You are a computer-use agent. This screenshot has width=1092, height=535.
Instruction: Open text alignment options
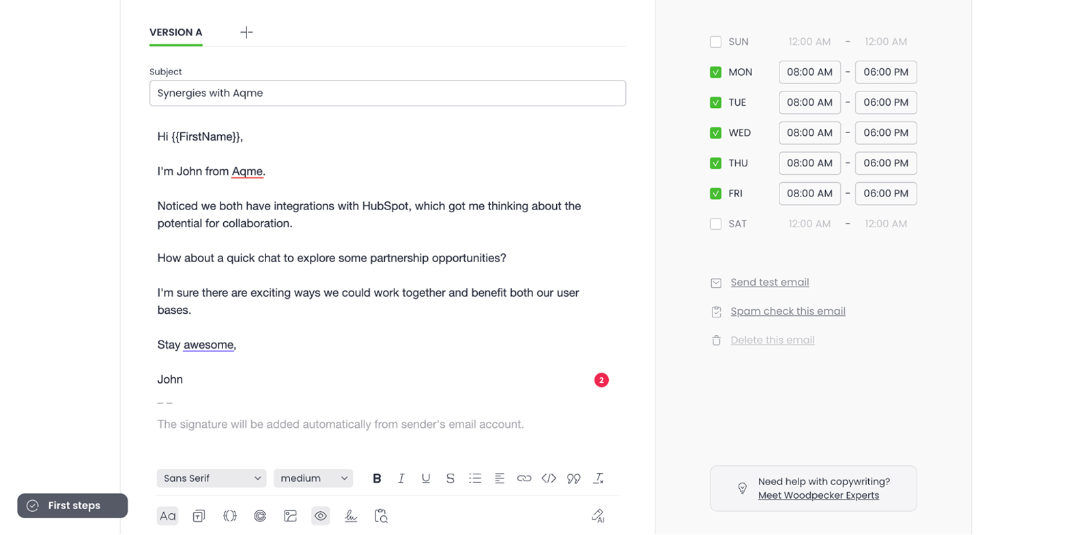500,478
